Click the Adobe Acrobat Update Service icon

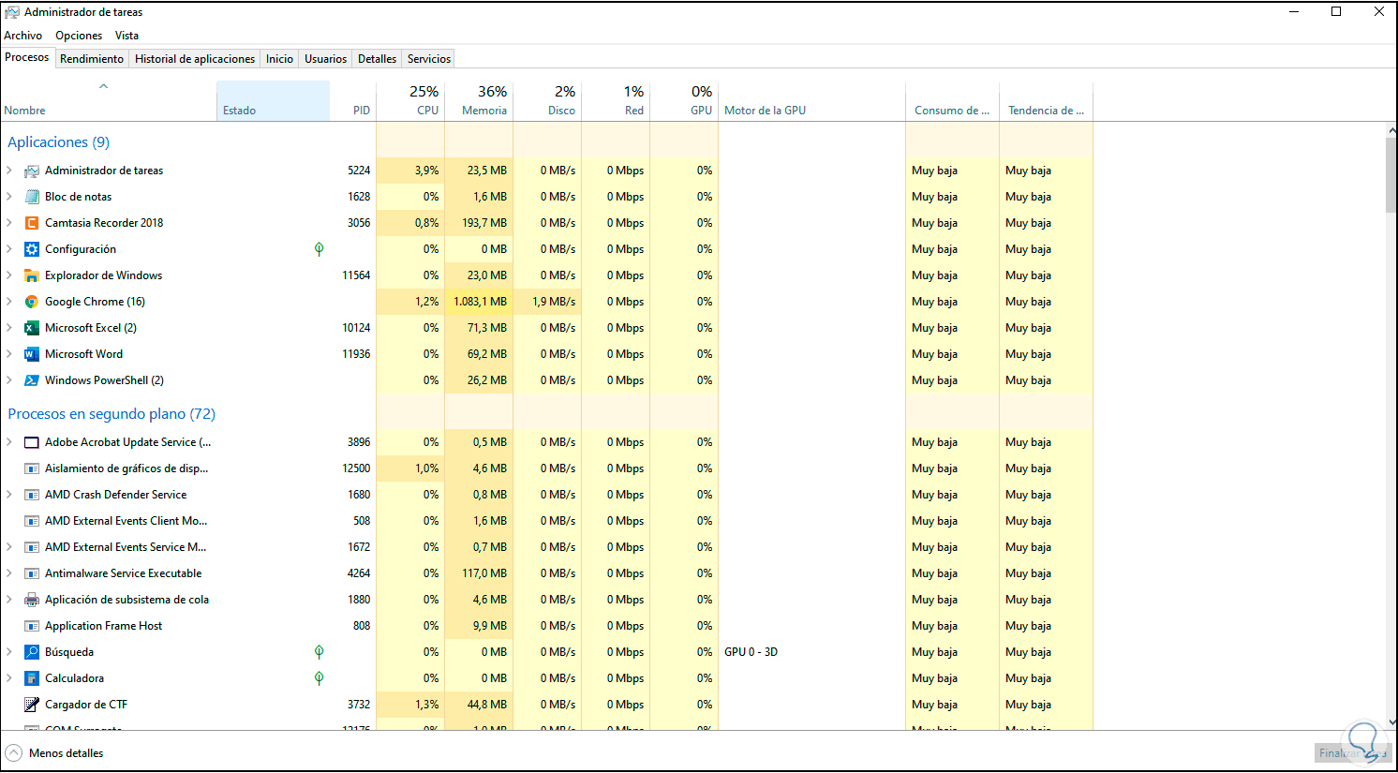[32, 442]
